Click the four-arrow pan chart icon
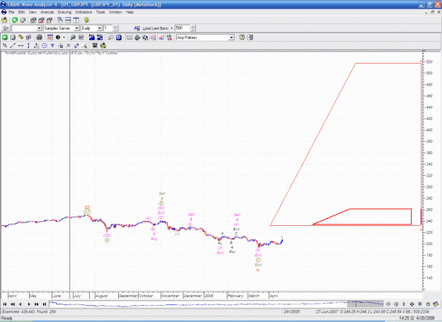 [412, 304]
